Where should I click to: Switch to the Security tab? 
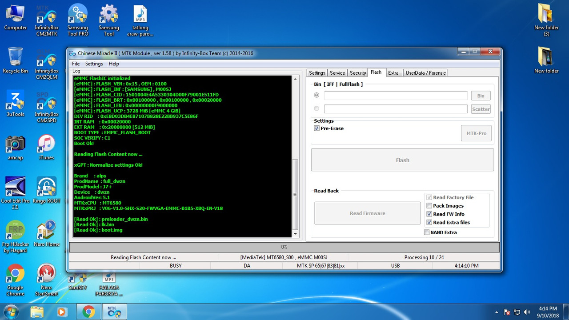point(358,73)
